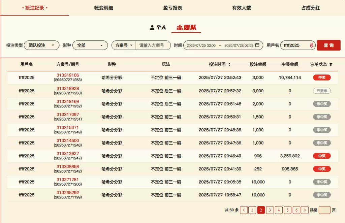Click 未中奖 badge in the 19,000 row

tap(322, 182)
